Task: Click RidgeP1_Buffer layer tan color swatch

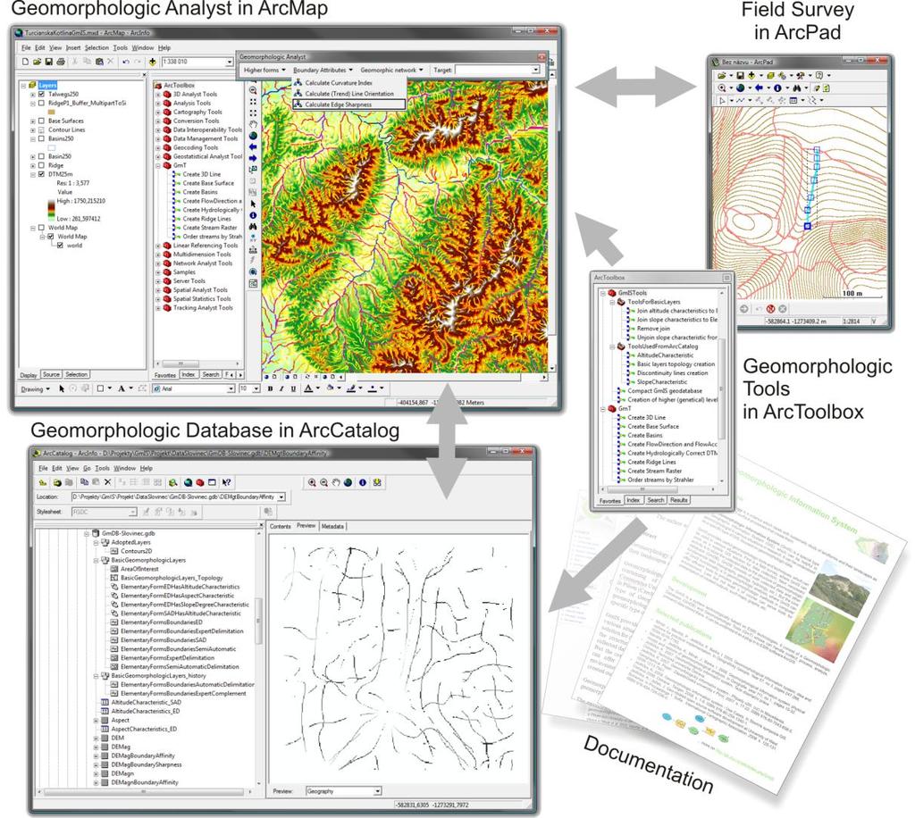Action: [x=51, y=112]
